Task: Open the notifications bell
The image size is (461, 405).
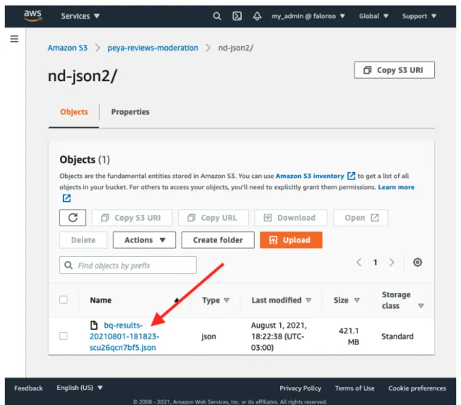Action: click(x=257, y=16)
